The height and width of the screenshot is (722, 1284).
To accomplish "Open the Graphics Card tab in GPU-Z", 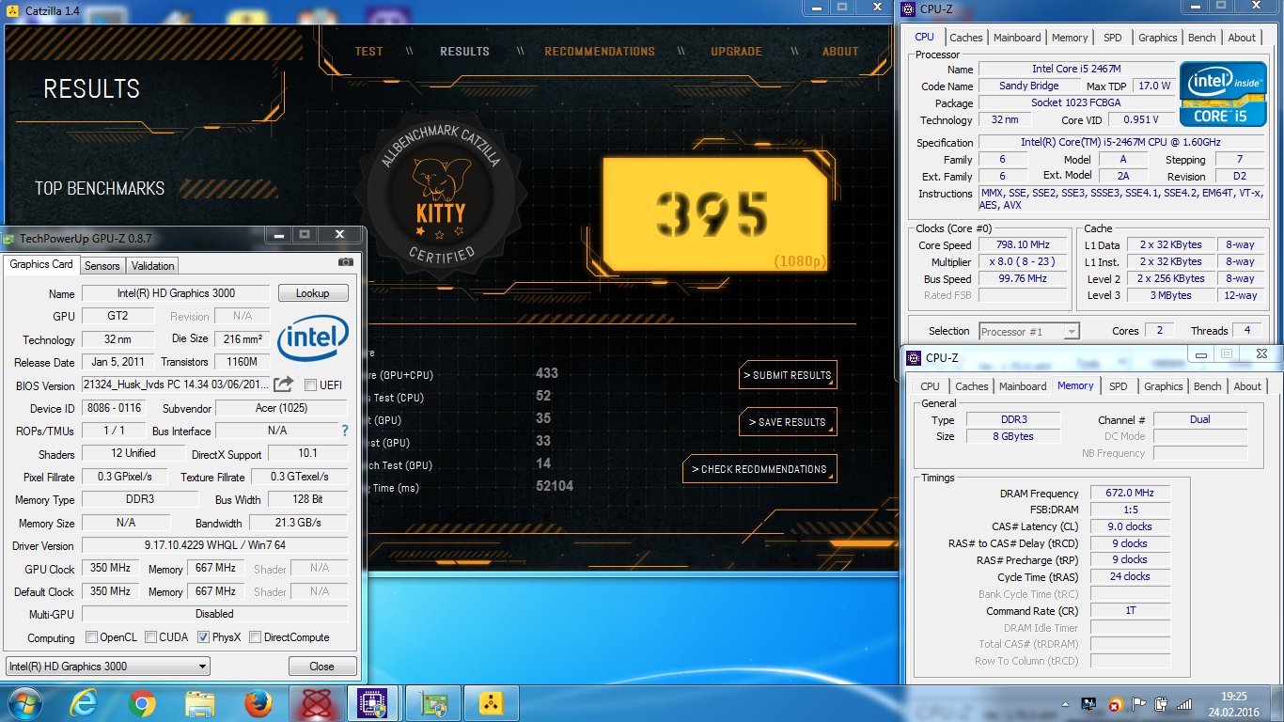I will click(x=41, y=264).
